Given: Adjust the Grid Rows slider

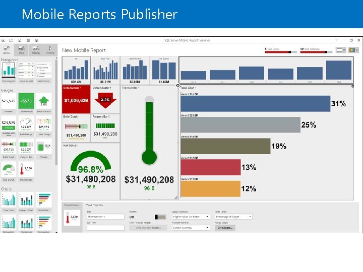Looking at the screenshot, I should point(281,52).
